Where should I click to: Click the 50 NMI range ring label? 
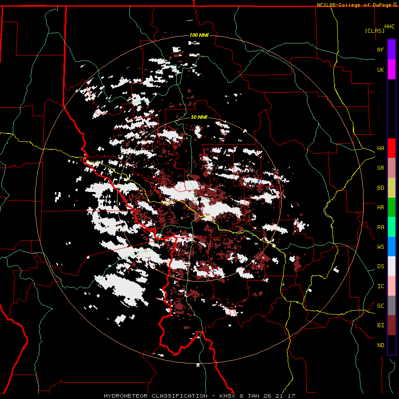coord(199,117)
